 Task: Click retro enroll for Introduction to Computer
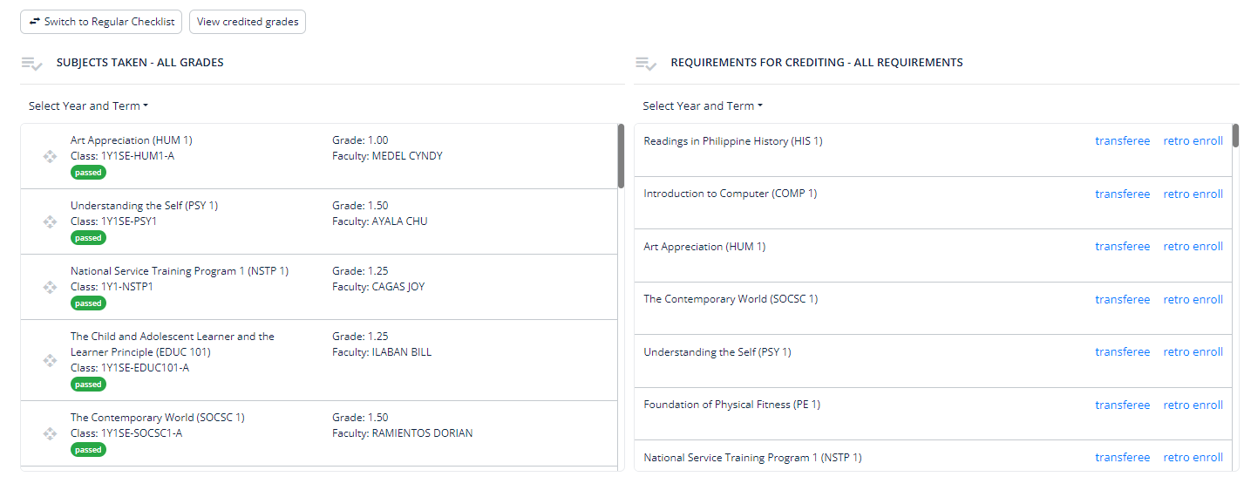pos(1193,194)
